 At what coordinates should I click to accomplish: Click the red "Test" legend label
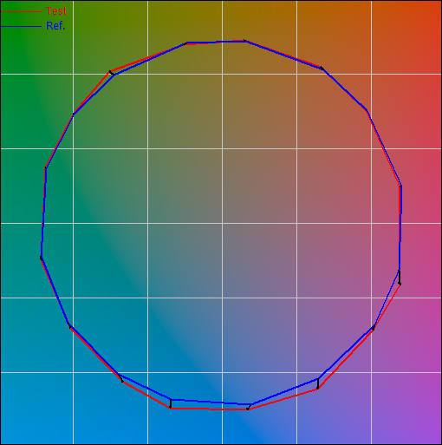pyautogui.click(x=56, y=11)
